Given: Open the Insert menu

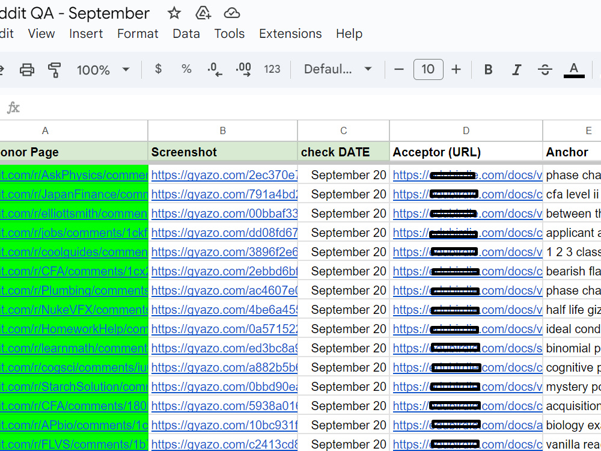Looking at the screenshot, I should pos(86,34).
